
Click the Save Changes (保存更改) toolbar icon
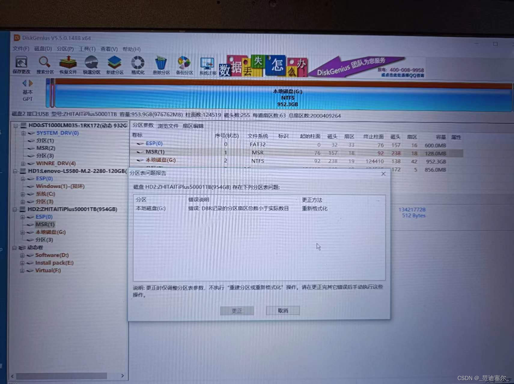coord(21,65)
